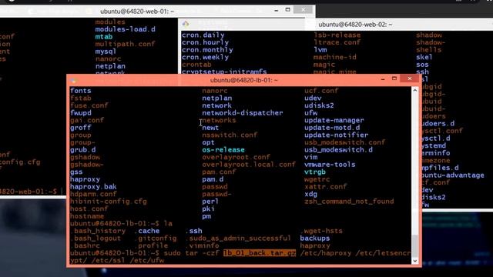Click 'update-motd.d' in the lb-01 listing
Image resolution: width=493 pixels, height=277 pixels.
point(332,128)
